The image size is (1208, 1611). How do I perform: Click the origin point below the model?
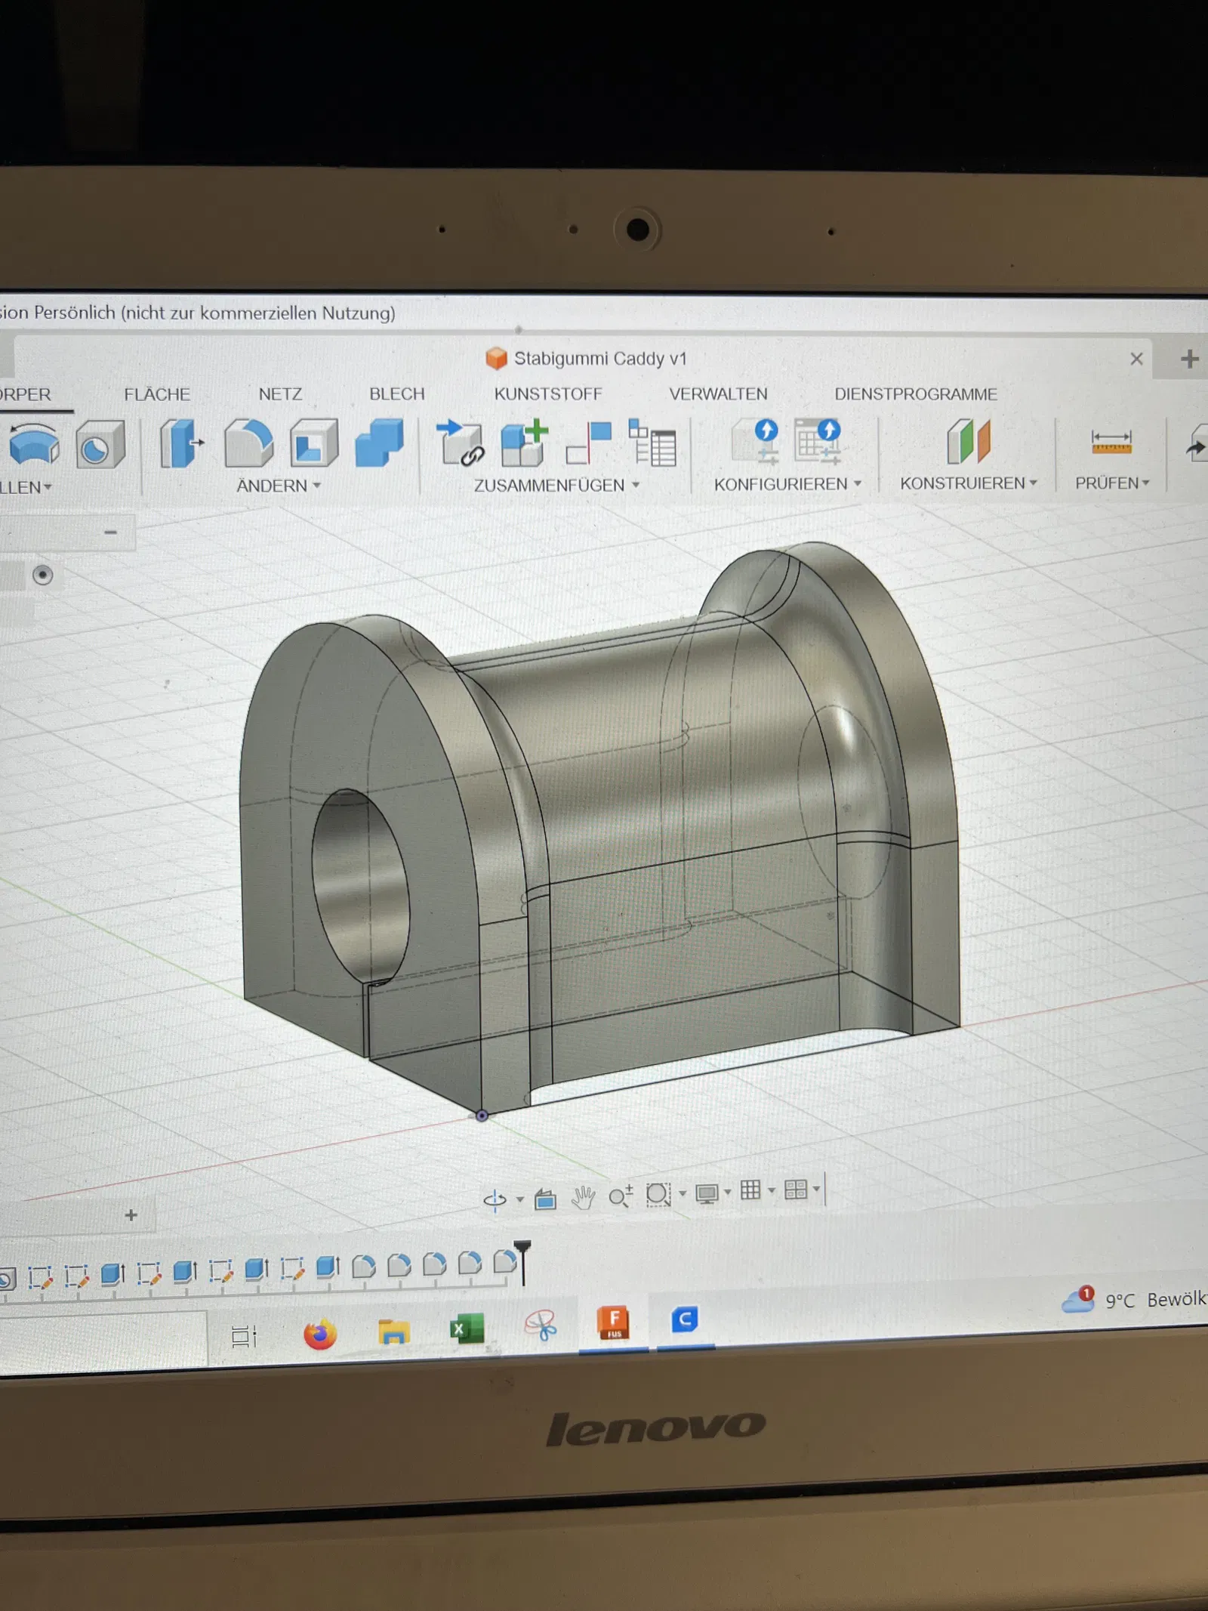(482, 1116)
